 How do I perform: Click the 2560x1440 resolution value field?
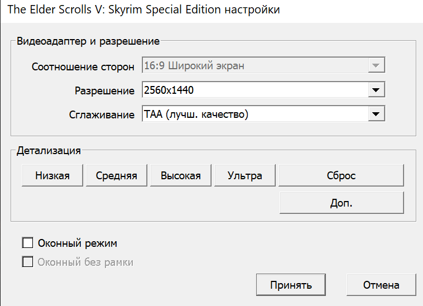tap(254, 90)
